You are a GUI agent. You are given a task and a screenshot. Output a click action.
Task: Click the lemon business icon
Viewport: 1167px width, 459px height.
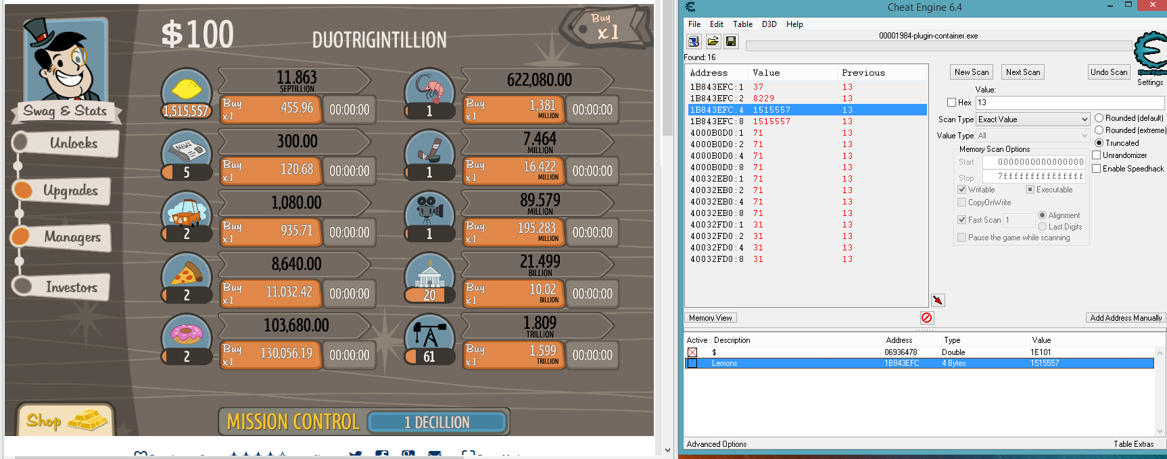point(187,90)
